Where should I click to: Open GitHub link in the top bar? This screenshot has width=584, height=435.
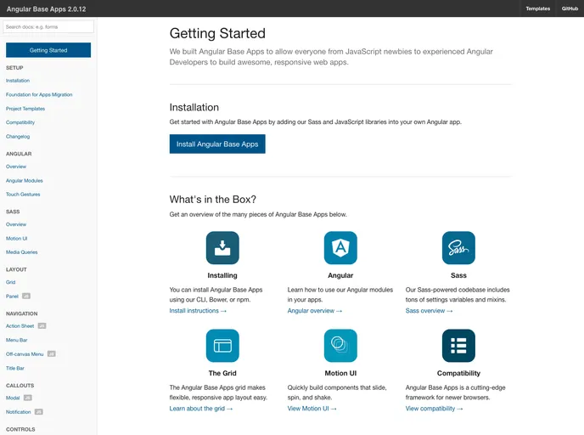click(x=570, y=8)
